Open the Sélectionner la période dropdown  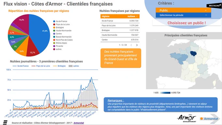coord(183,15)
